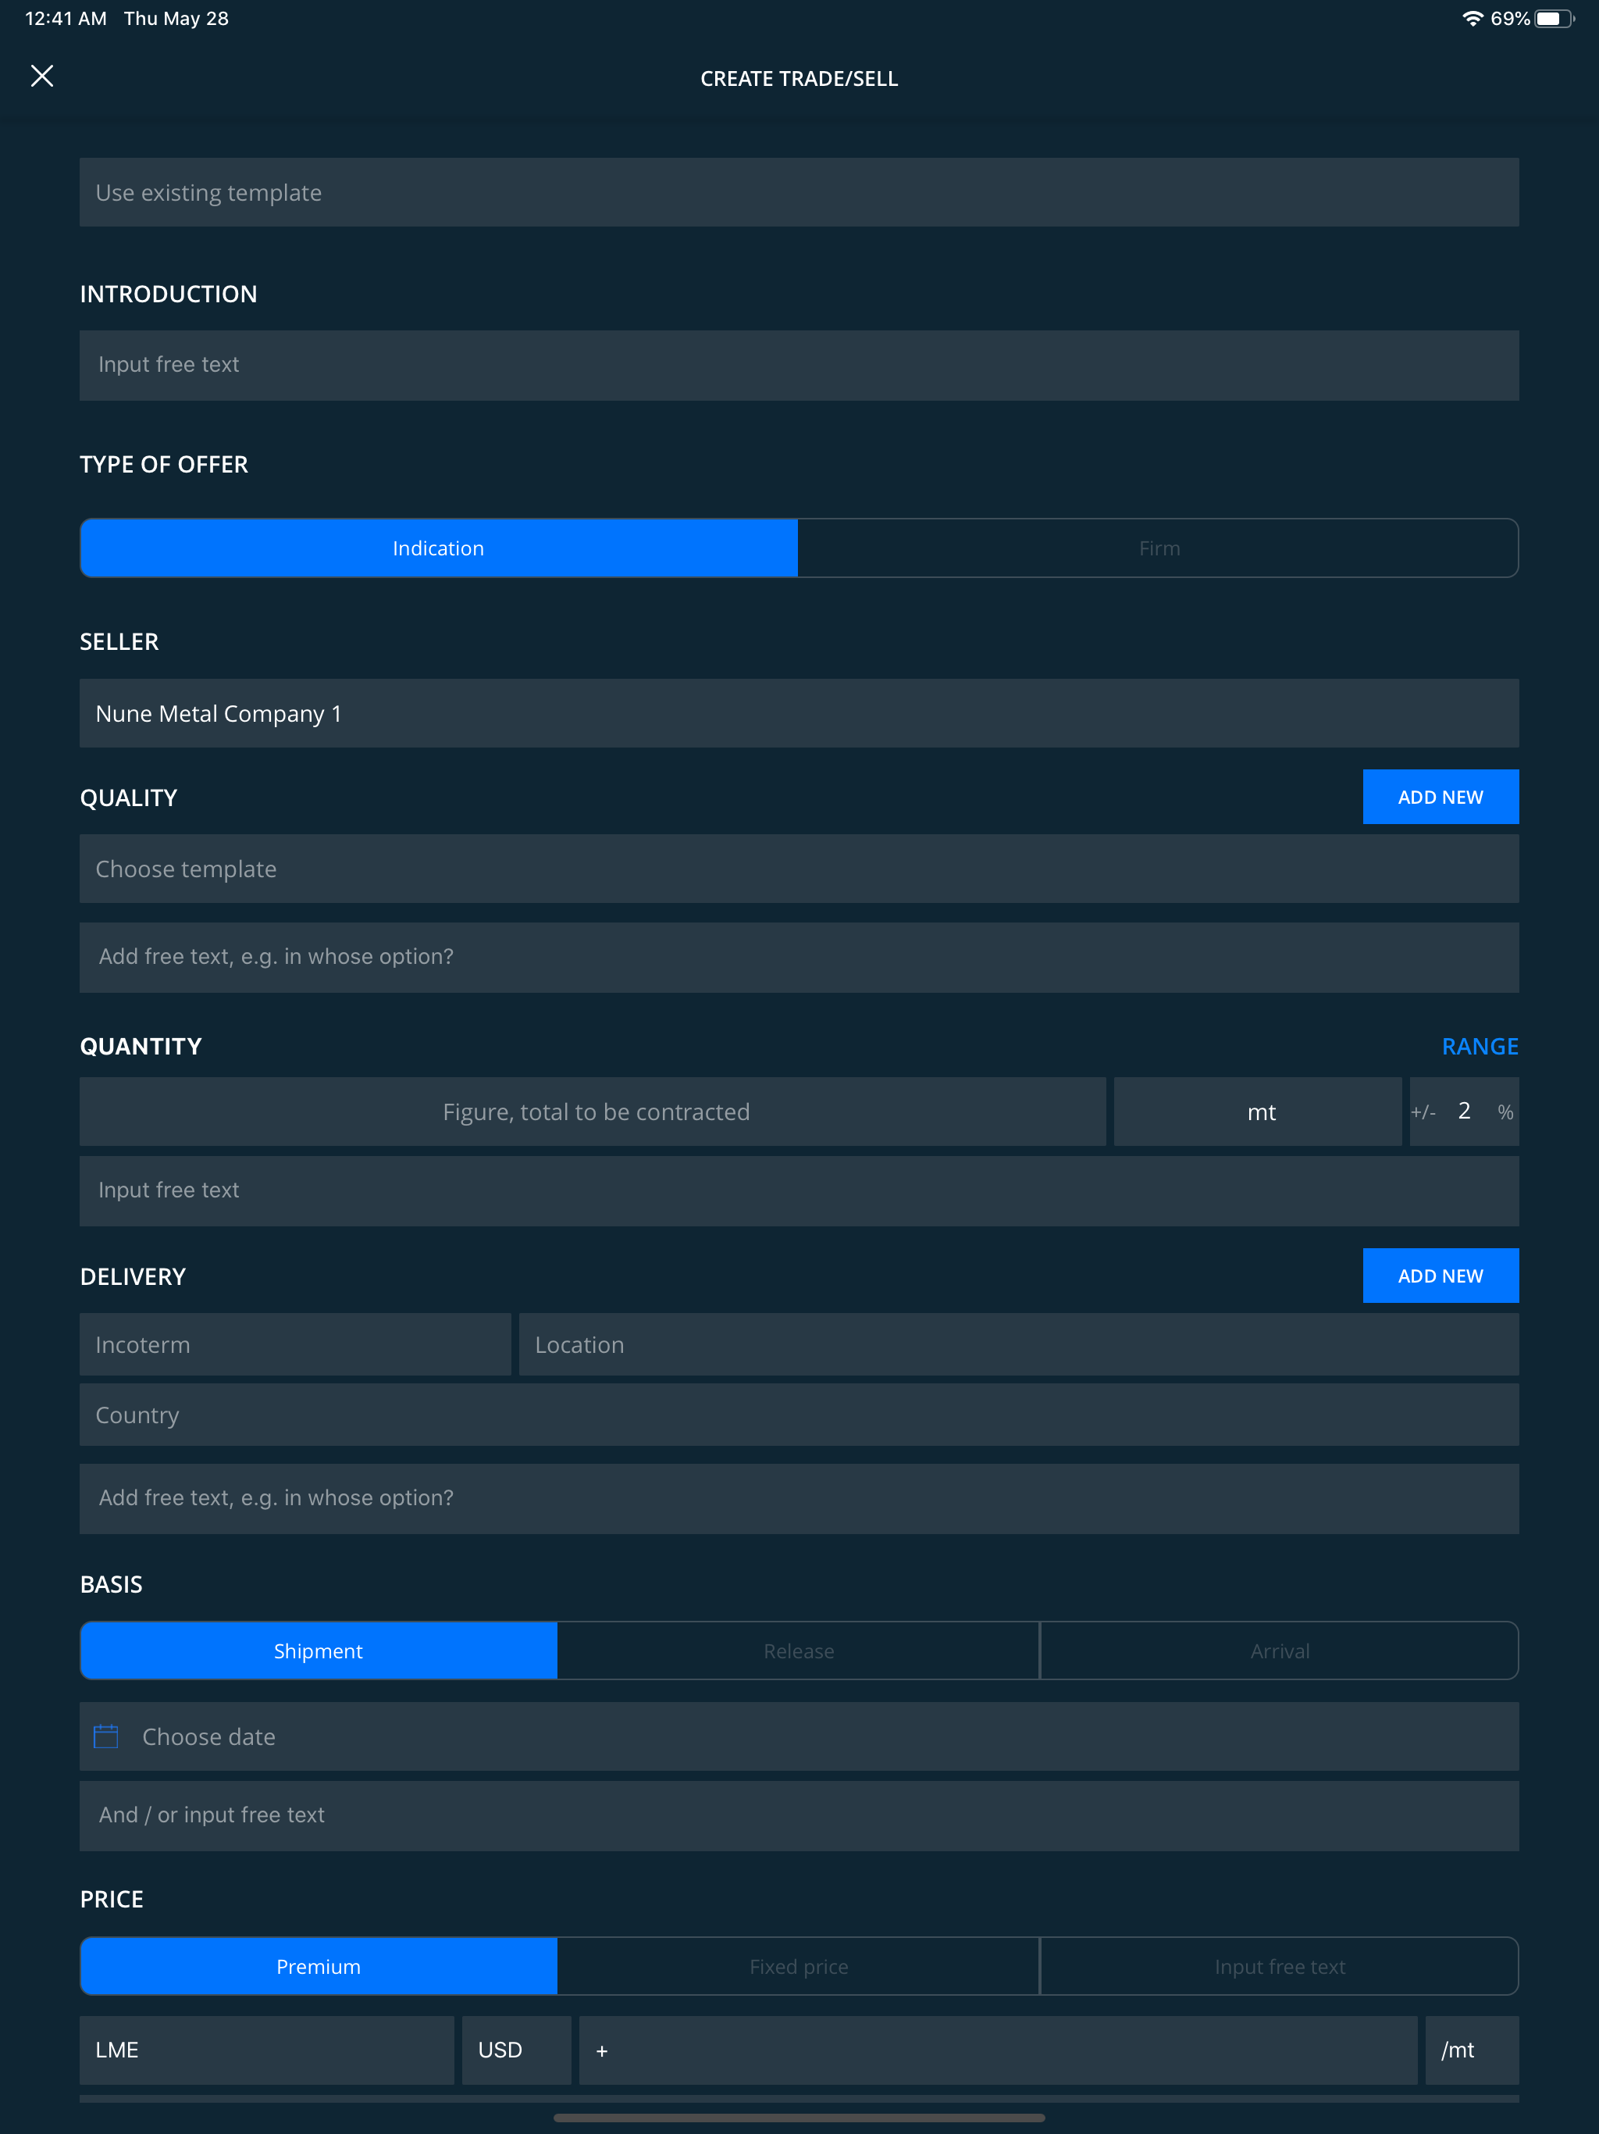This screenshot has height=2134, width=1599.
Task: Tap the Wi-Fi status icon
Action: click(1472, 18)
